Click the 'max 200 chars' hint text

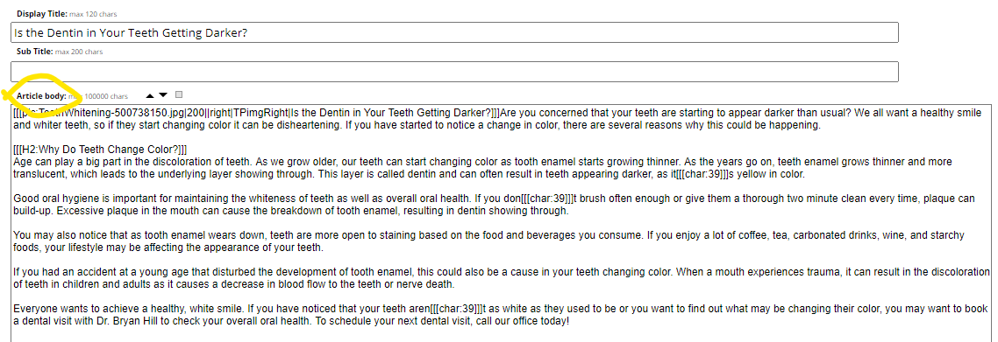pos(79,52)
